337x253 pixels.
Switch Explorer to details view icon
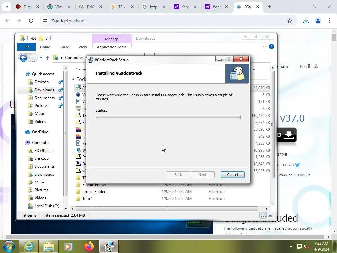[x=263, y=215]
